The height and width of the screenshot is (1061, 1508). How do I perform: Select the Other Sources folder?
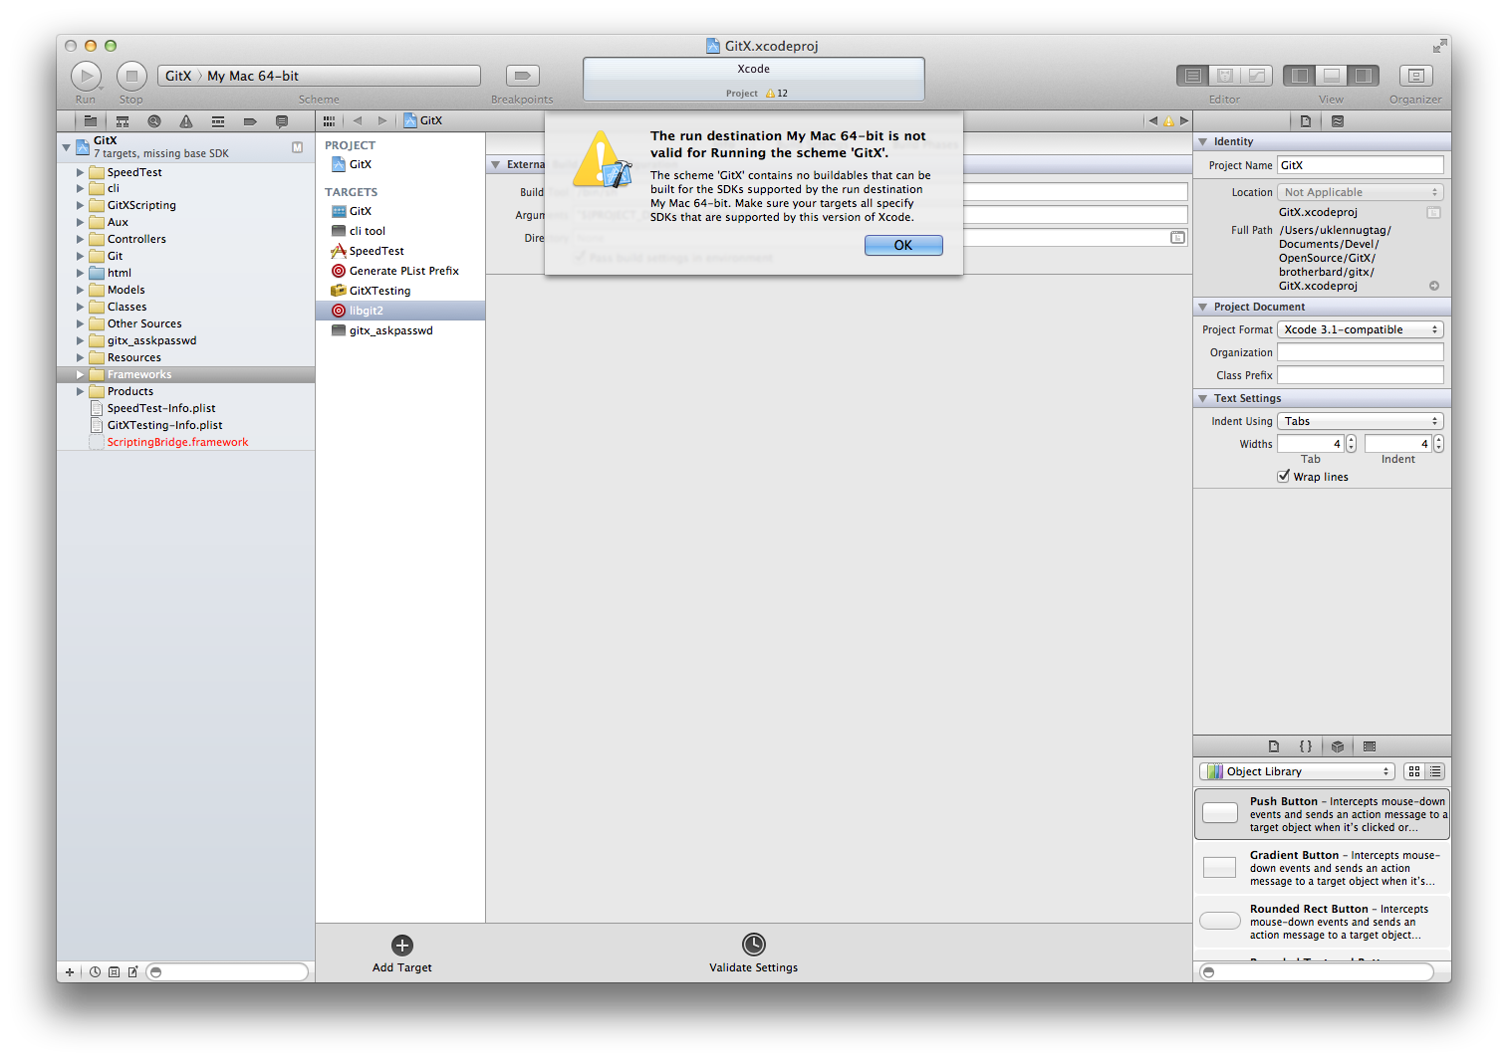pos(144,323)
